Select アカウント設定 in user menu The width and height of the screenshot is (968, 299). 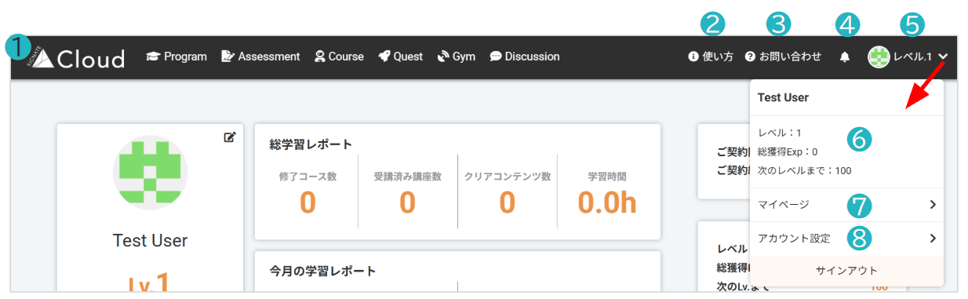pos(846,239)
